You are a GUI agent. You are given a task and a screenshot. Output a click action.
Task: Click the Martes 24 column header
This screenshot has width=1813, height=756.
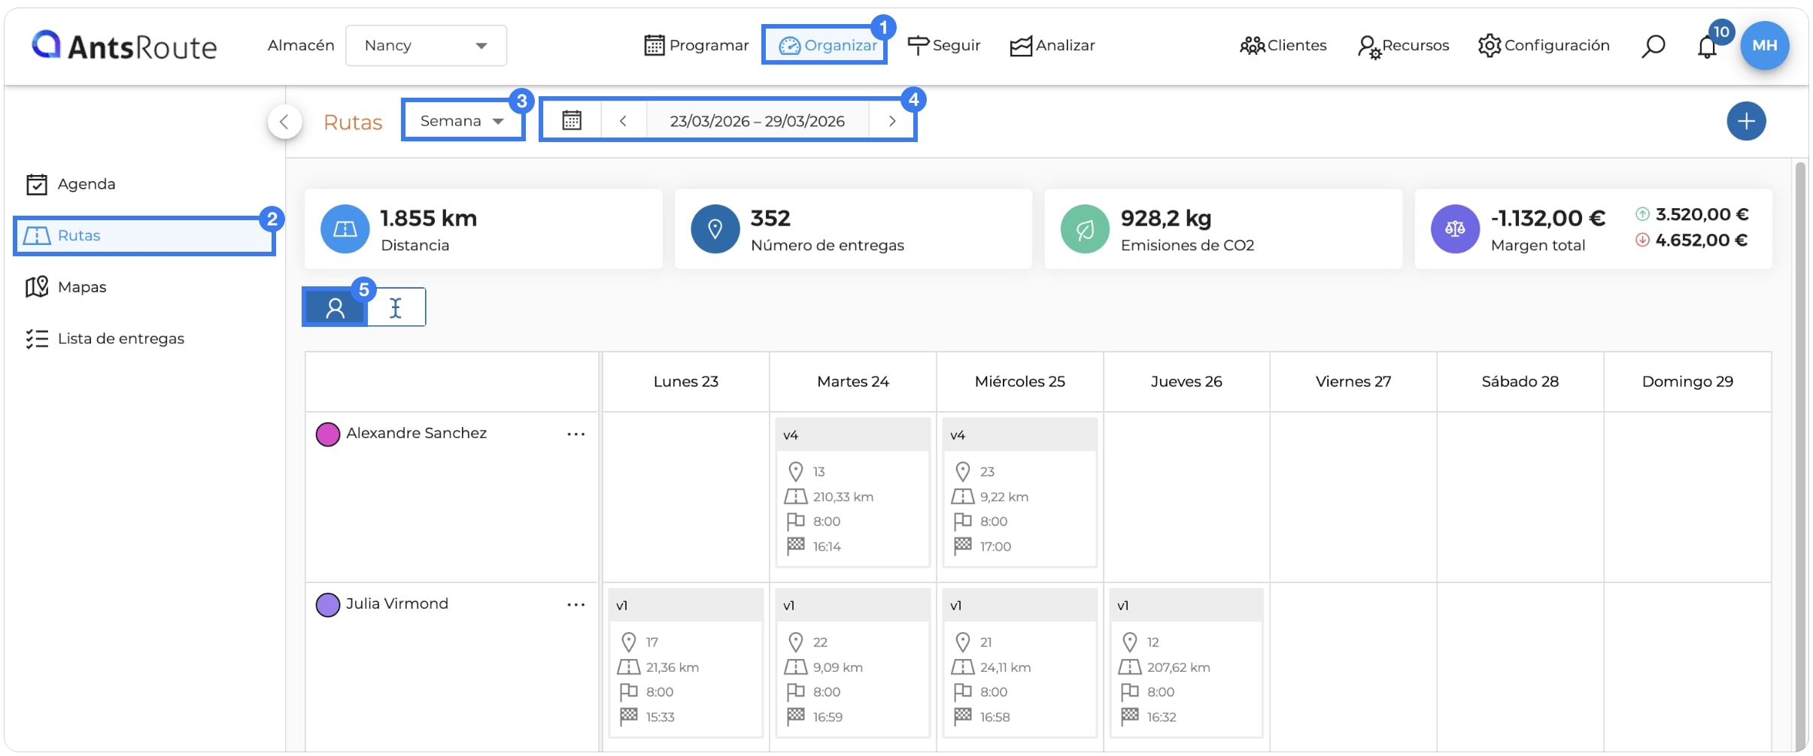853,382
